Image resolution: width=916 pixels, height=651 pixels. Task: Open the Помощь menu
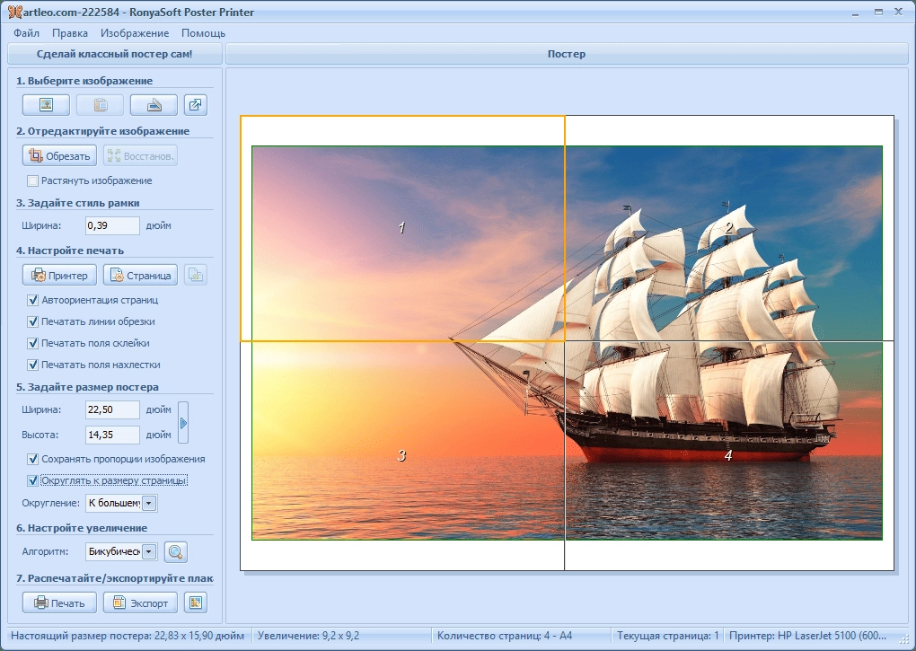(x=203, y=33)
